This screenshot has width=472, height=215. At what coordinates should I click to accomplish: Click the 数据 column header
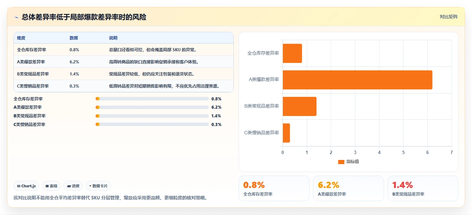(74, 38)
